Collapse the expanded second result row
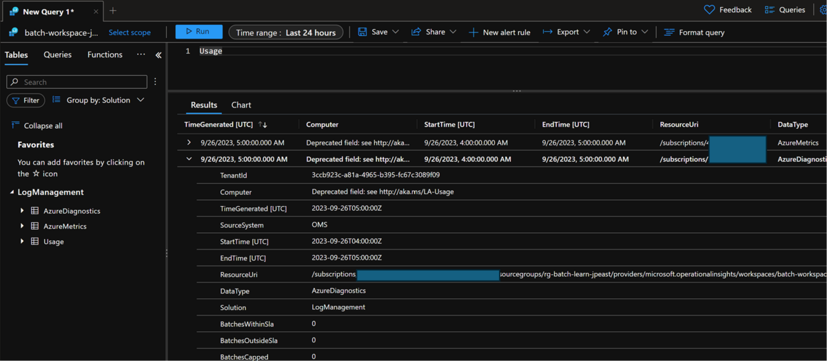This screenshot has width=827, height=361. tap(189, 159)
